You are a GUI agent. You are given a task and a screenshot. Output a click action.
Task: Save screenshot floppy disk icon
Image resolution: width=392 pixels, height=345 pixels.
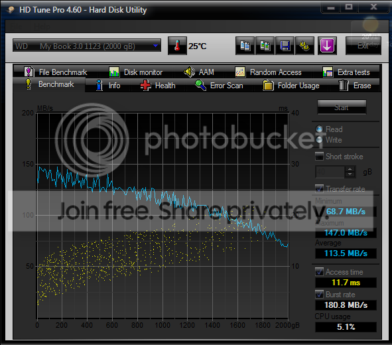pyautogui.click(x=285, y=46)
